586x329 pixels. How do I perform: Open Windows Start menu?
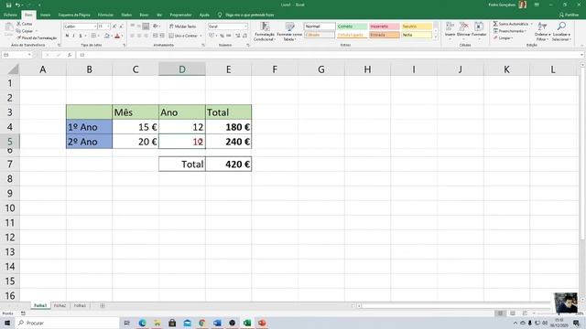click(x=7, y=323)
